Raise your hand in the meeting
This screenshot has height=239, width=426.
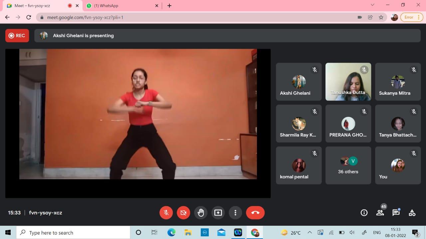coord(201,213)
